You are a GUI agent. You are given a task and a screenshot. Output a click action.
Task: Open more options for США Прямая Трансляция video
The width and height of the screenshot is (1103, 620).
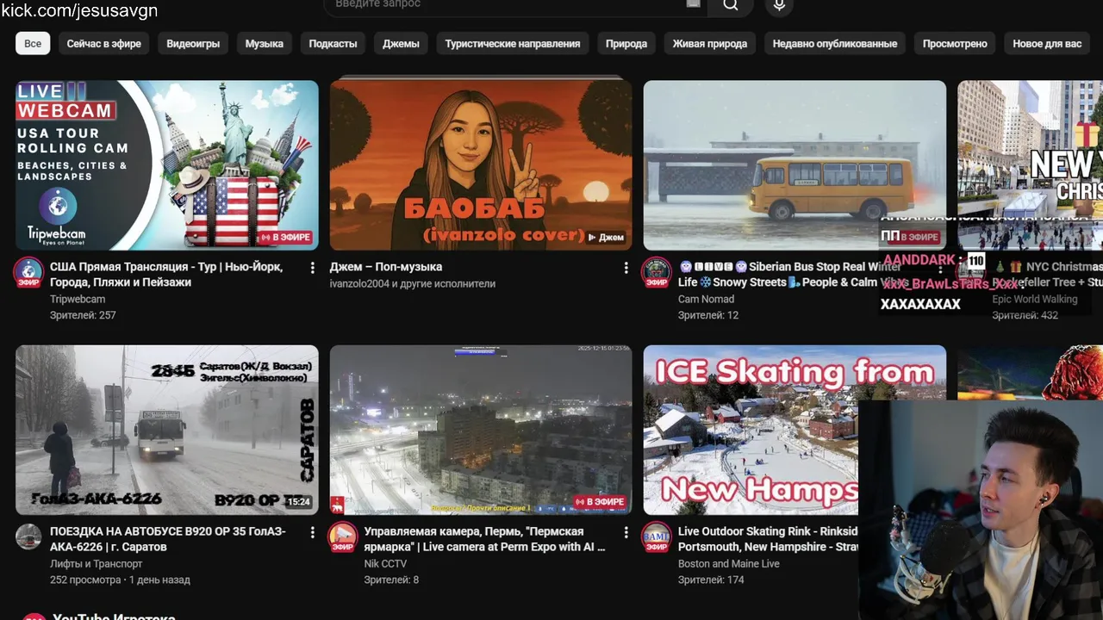pyautogui.click(x=312, y=268)
